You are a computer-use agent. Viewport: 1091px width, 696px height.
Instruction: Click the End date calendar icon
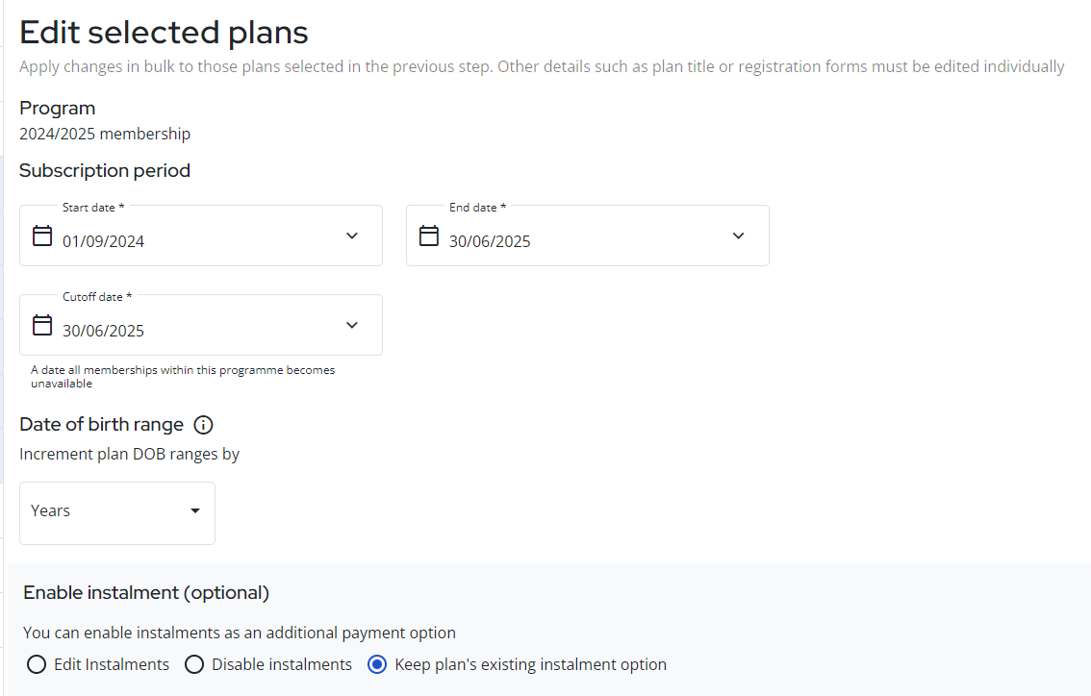429,236
